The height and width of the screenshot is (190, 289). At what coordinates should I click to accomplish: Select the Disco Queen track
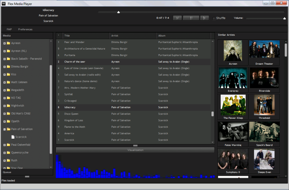133,114
